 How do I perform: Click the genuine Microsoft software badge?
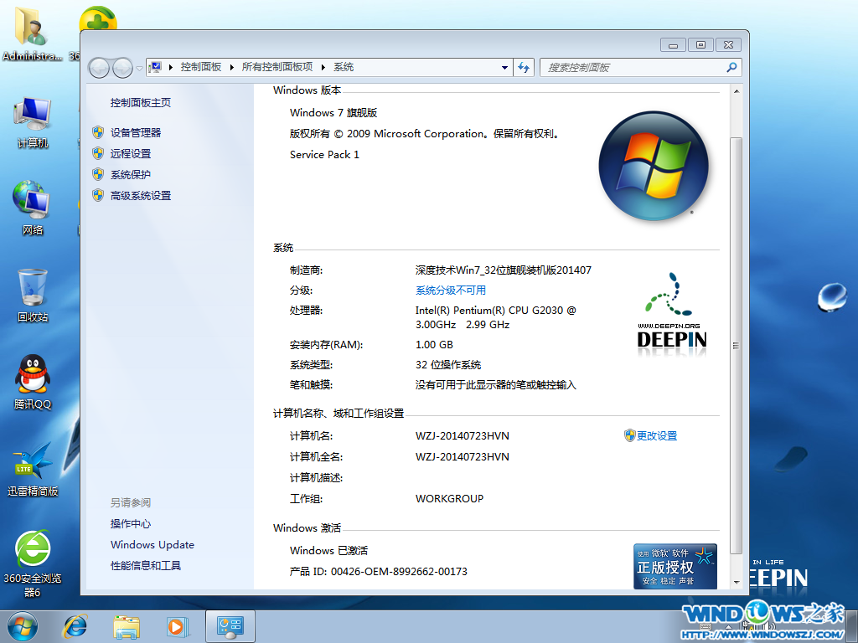coord(675,566)
